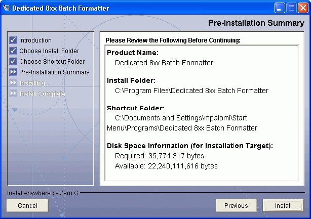Click the Shortcut Folder heading
The height and width of the screenshot is (219, 311).
136,108
